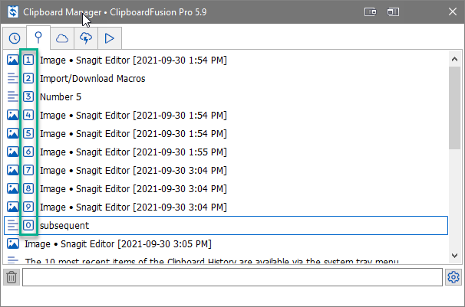Click image icon of 3:05 PM row
The image size is (465, 307).
tap(13, 243)
